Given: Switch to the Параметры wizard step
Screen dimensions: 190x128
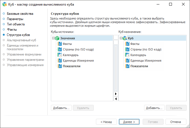Looking at the screenshot, I should pos(15,19).
